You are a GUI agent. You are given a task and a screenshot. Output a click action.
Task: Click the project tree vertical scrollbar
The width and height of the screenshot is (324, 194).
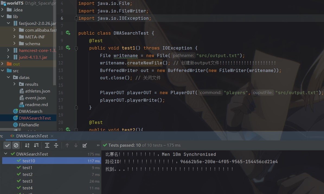tap(54, 43)
